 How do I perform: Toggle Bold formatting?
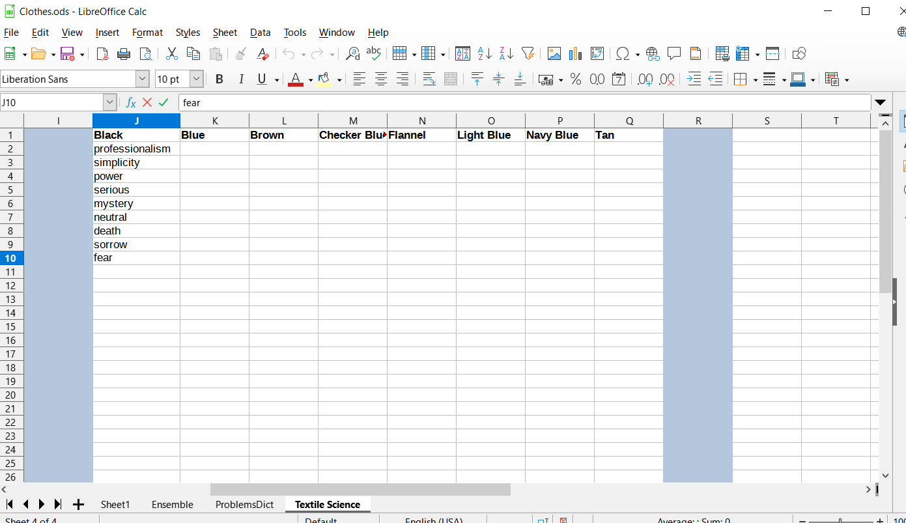pyautogui.click(x=219, y=79)
